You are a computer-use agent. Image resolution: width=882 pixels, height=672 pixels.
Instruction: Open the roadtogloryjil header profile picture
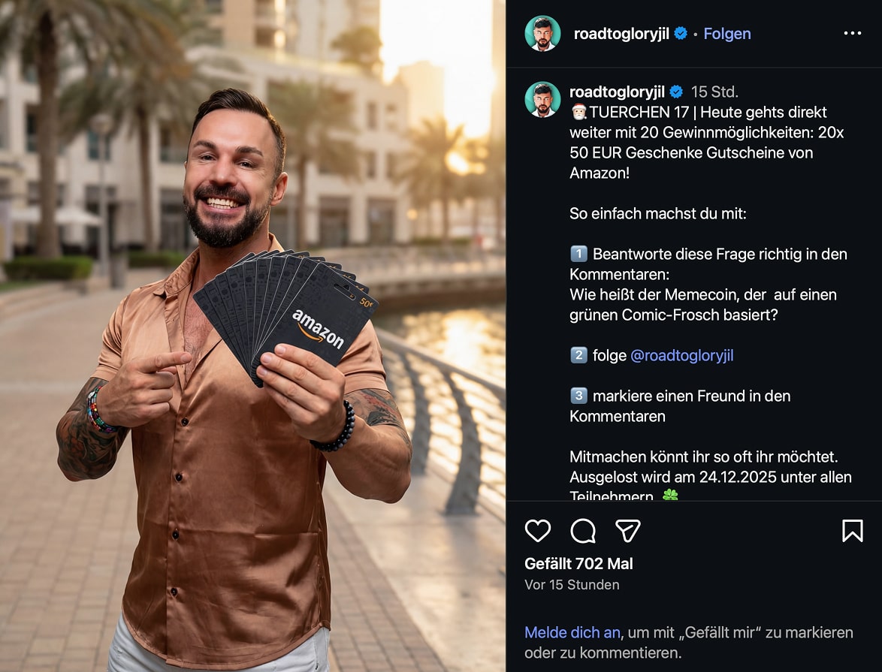(x=542, y=33)
